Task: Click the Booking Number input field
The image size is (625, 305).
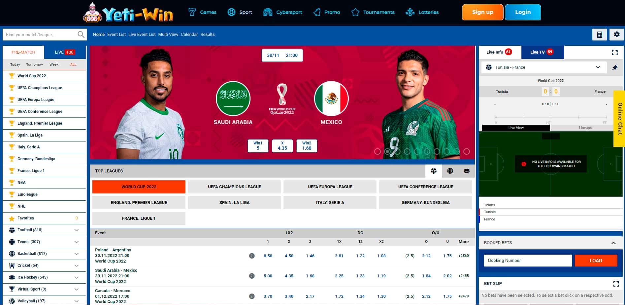Action: click(528, 261)
